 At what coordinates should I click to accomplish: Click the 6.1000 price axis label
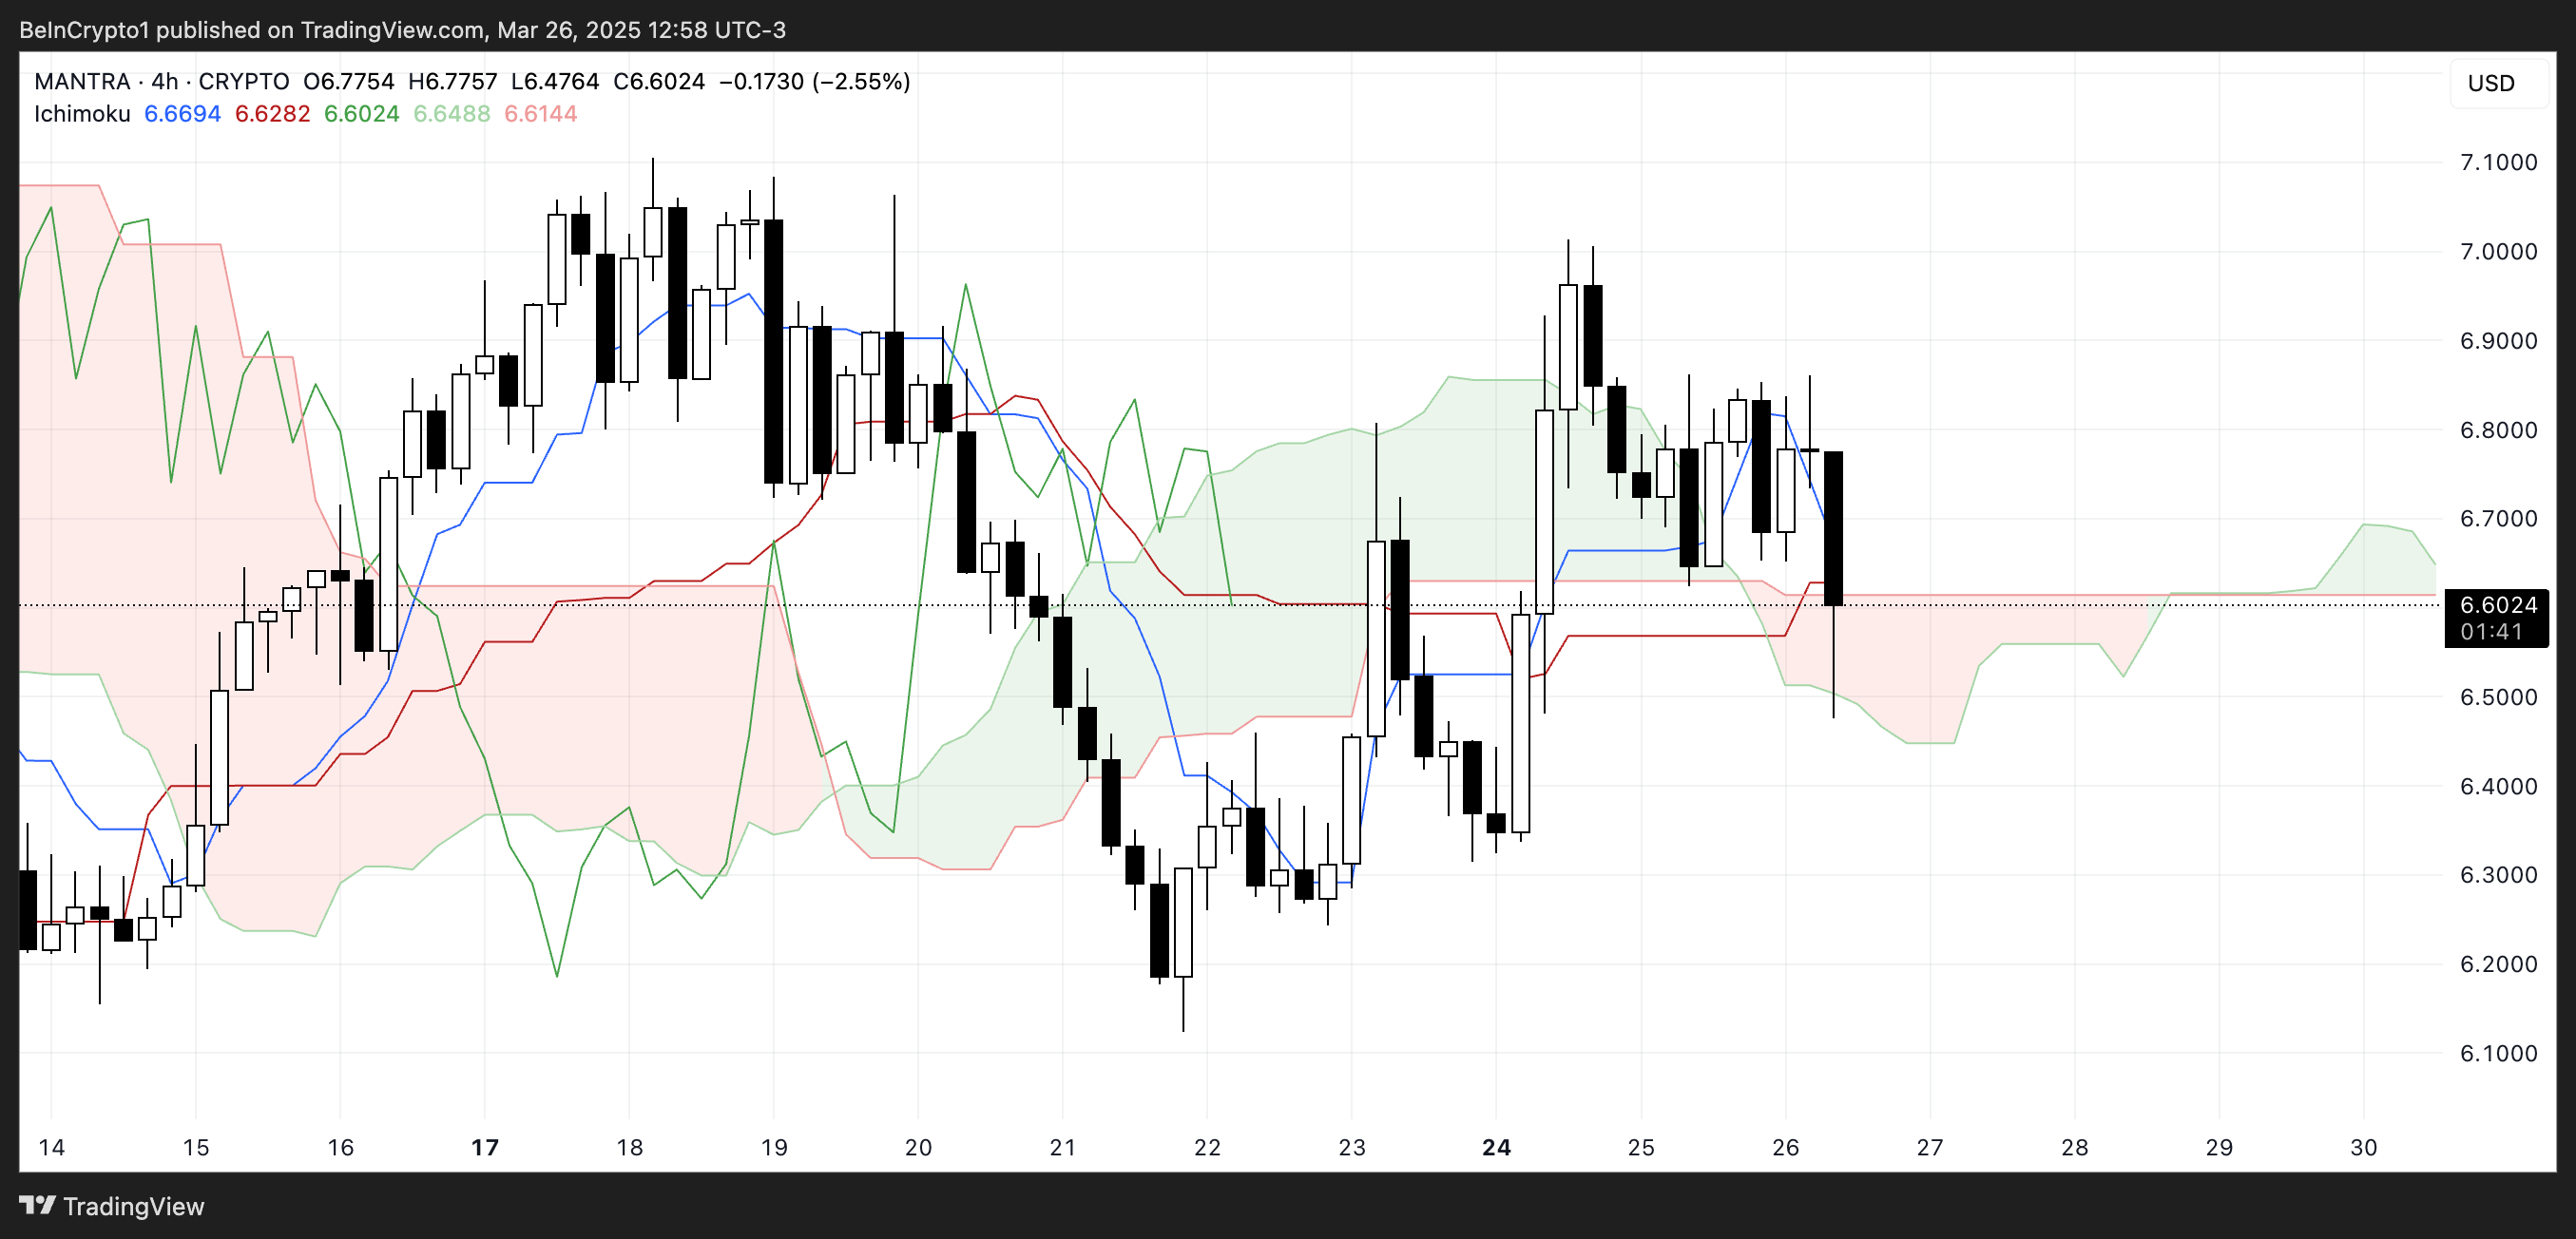click(2498, 1053)
